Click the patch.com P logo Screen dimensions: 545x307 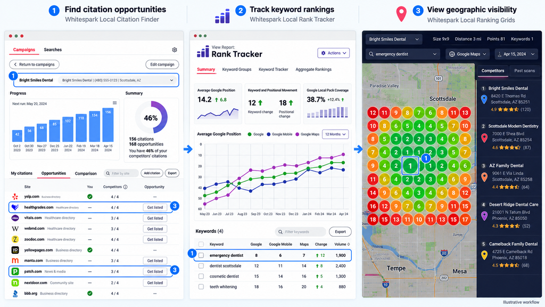pyautogui.click(x=15, y=271)
